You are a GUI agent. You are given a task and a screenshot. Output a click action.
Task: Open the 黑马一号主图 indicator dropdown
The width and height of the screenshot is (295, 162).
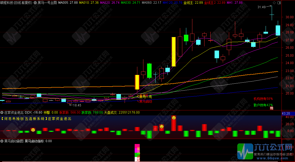(35, 3)
